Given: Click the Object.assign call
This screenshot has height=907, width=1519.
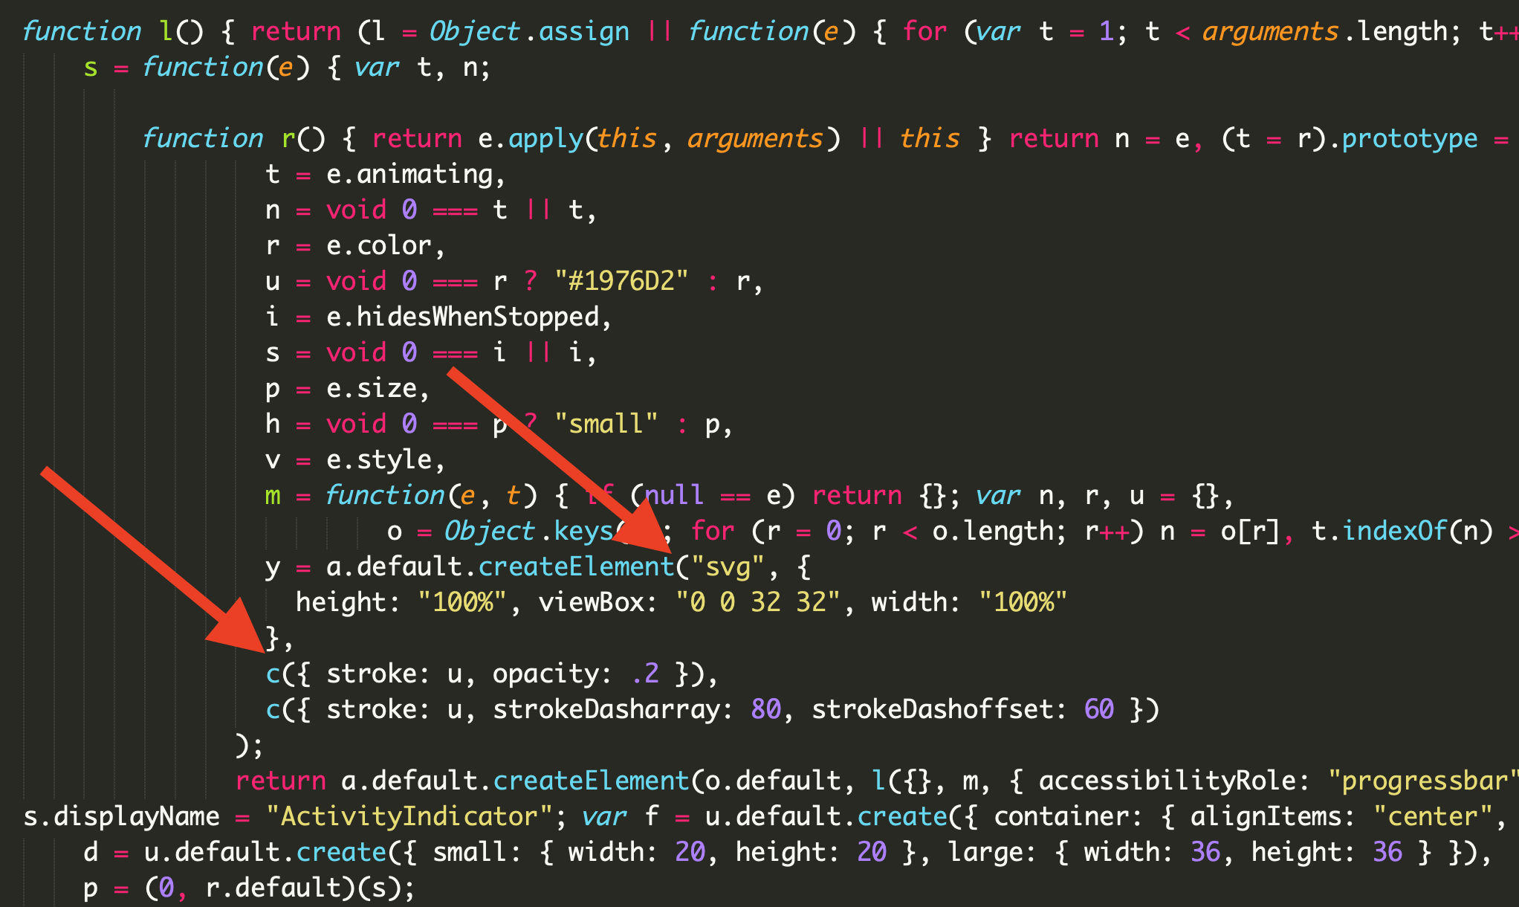Looking at the screenshot, I should [x=529, y=32].
